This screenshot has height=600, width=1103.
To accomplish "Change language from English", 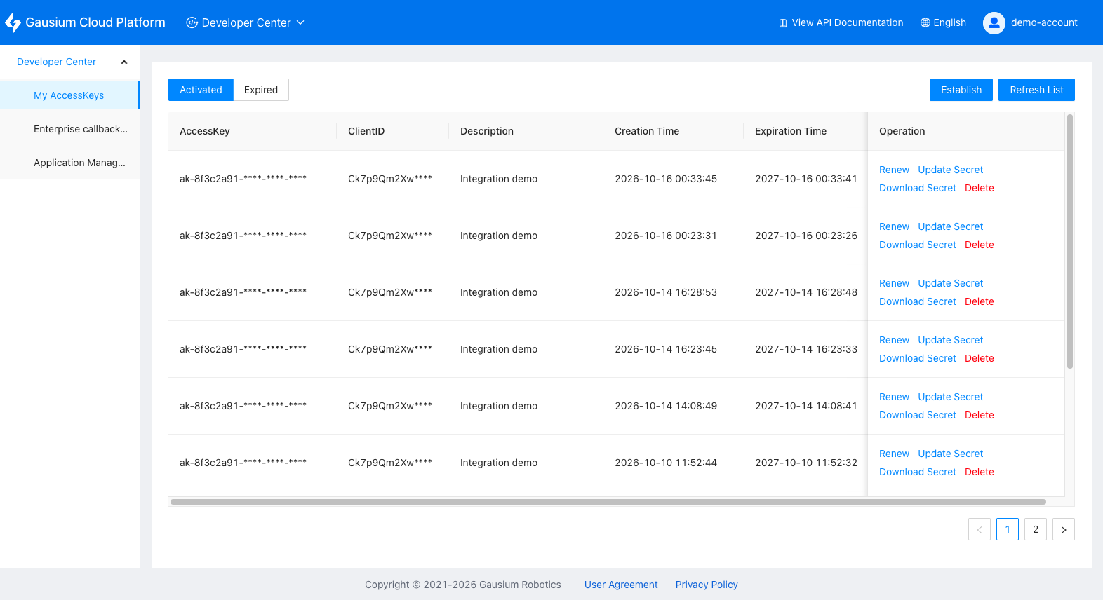I will coord(943,22).
